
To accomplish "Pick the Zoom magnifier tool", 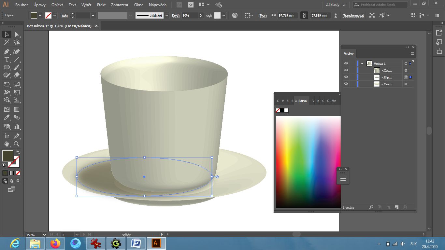I will (17, 144).
